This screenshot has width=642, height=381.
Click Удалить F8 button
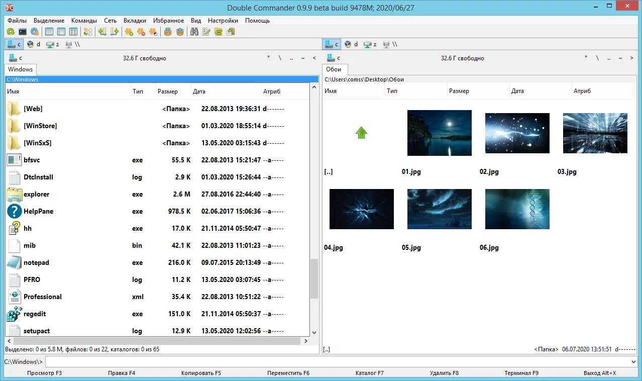point(444,373)
